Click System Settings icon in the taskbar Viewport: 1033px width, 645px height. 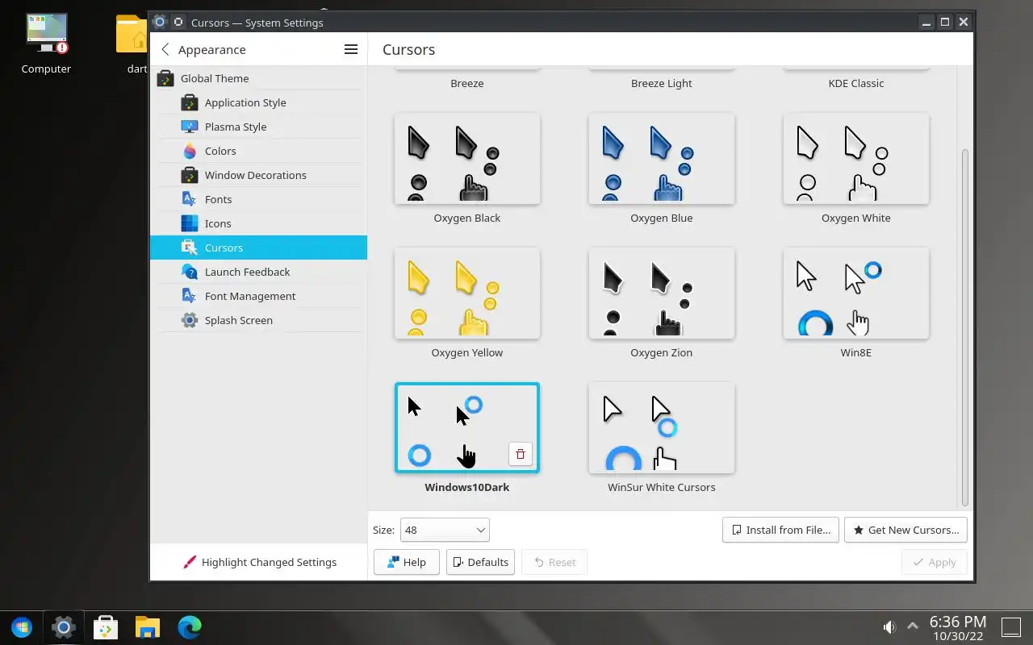pyautogui.click(x=63, y=627)
